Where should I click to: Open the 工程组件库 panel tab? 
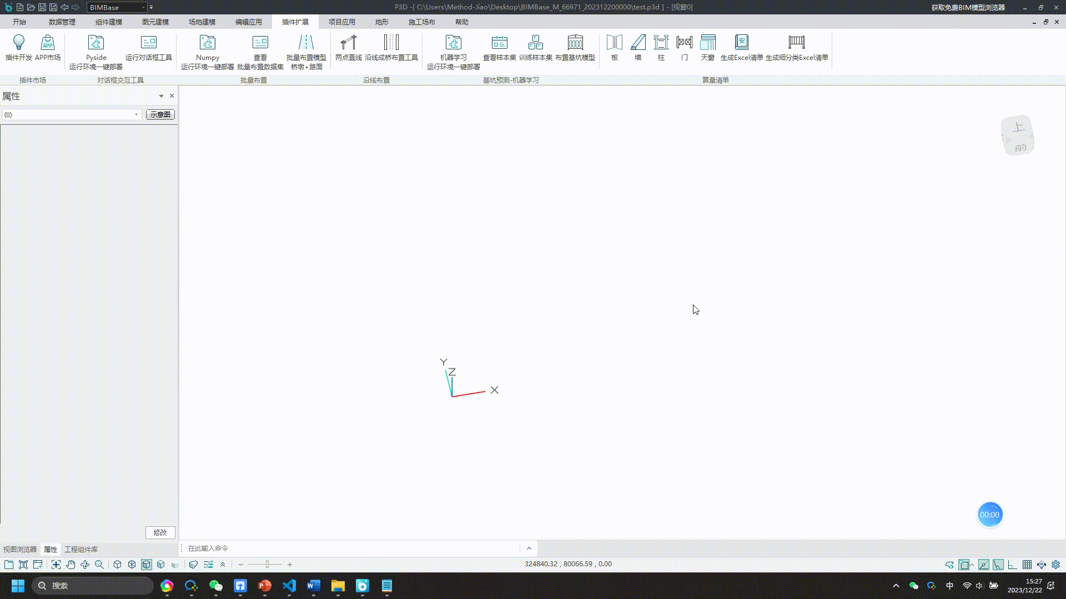click(81, 550)
